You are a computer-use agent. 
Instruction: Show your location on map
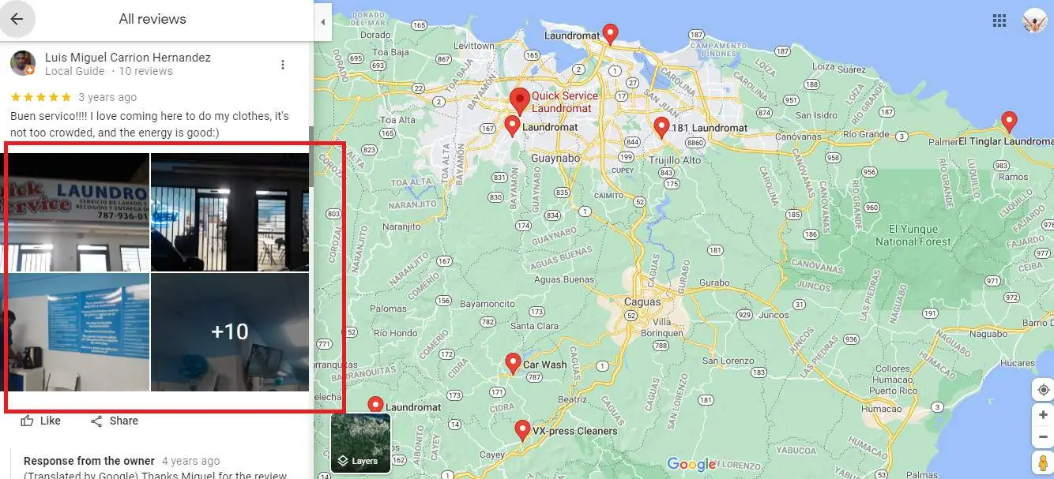click(1043, 390)
